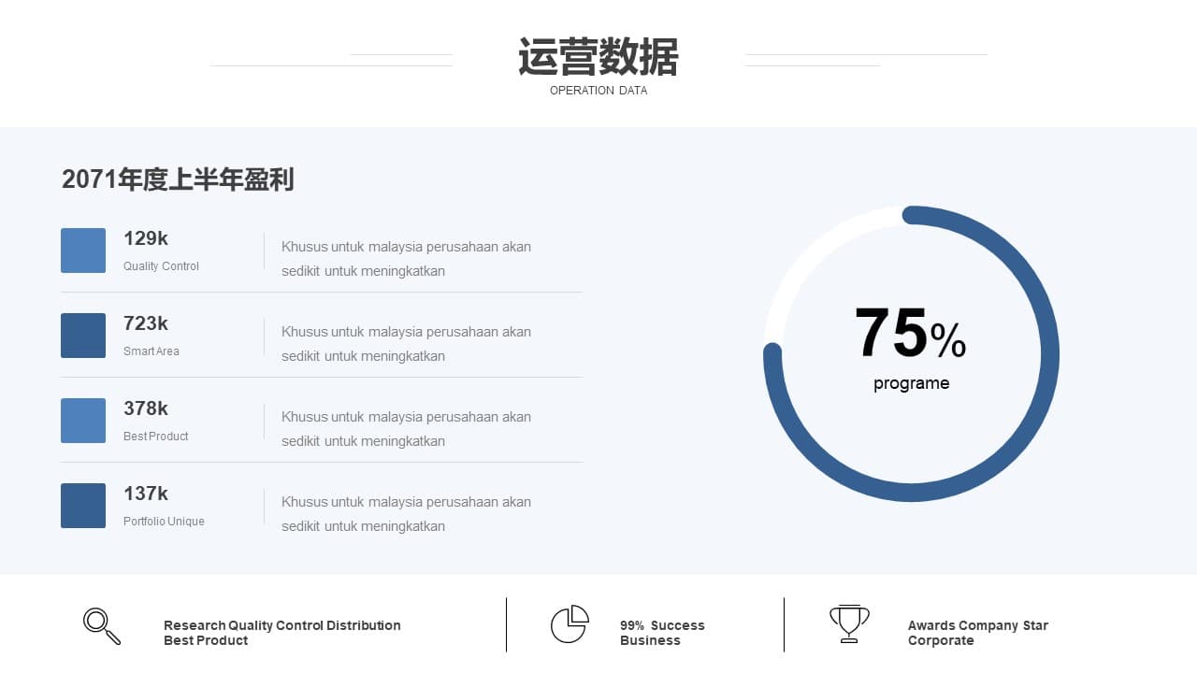
Task: Click the description text beside 137k
Action: [406, 514]
